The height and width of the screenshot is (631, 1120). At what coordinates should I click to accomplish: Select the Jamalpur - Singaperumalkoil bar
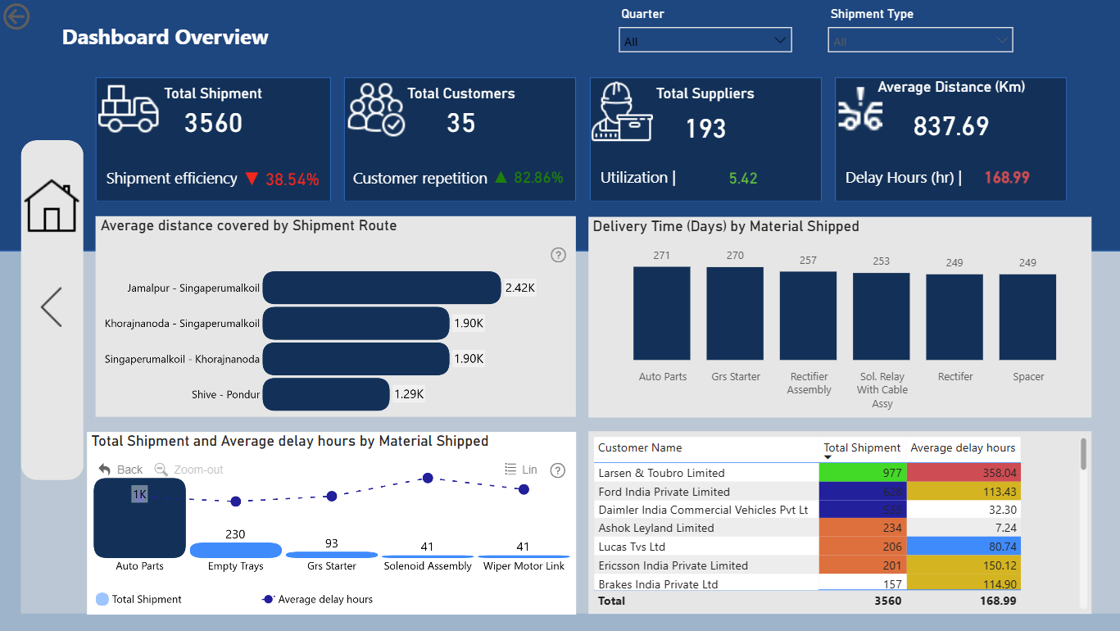382,288
